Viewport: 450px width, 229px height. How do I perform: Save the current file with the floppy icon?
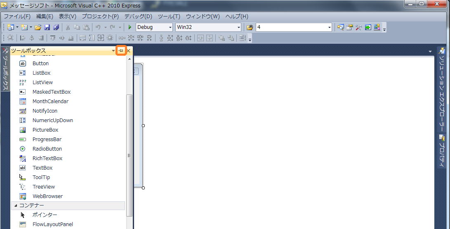tap(47, 27)
